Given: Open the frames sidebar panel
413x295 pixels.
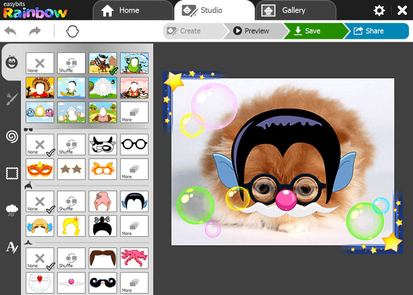Looking at the screenshot, I should [11, 173].
